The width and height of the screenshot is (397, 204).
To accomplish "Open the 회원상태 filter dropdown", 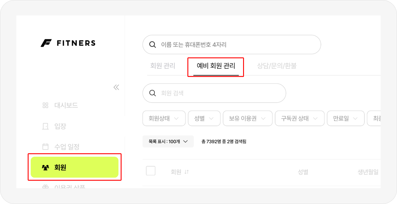I will click(164, 118).
